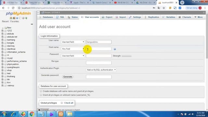Open the information_schema database

point(16,52)
